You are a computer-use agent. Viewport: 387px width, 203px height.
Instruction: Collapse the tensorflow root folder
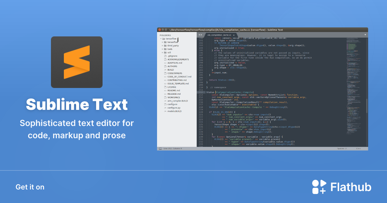pyautogui.click(x=161, y=38)
